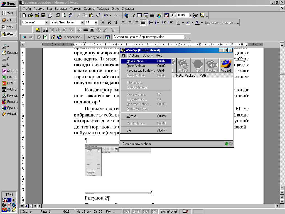Toggle Italic formatting button К

[x=109, y=23]
